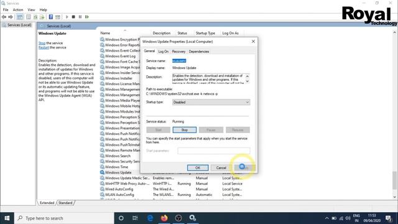Image resolution: width=398 pixels, height=224 pixels.
Task: Click the gear icon beside WLAN AutoConfig
Action: point(102,195)
